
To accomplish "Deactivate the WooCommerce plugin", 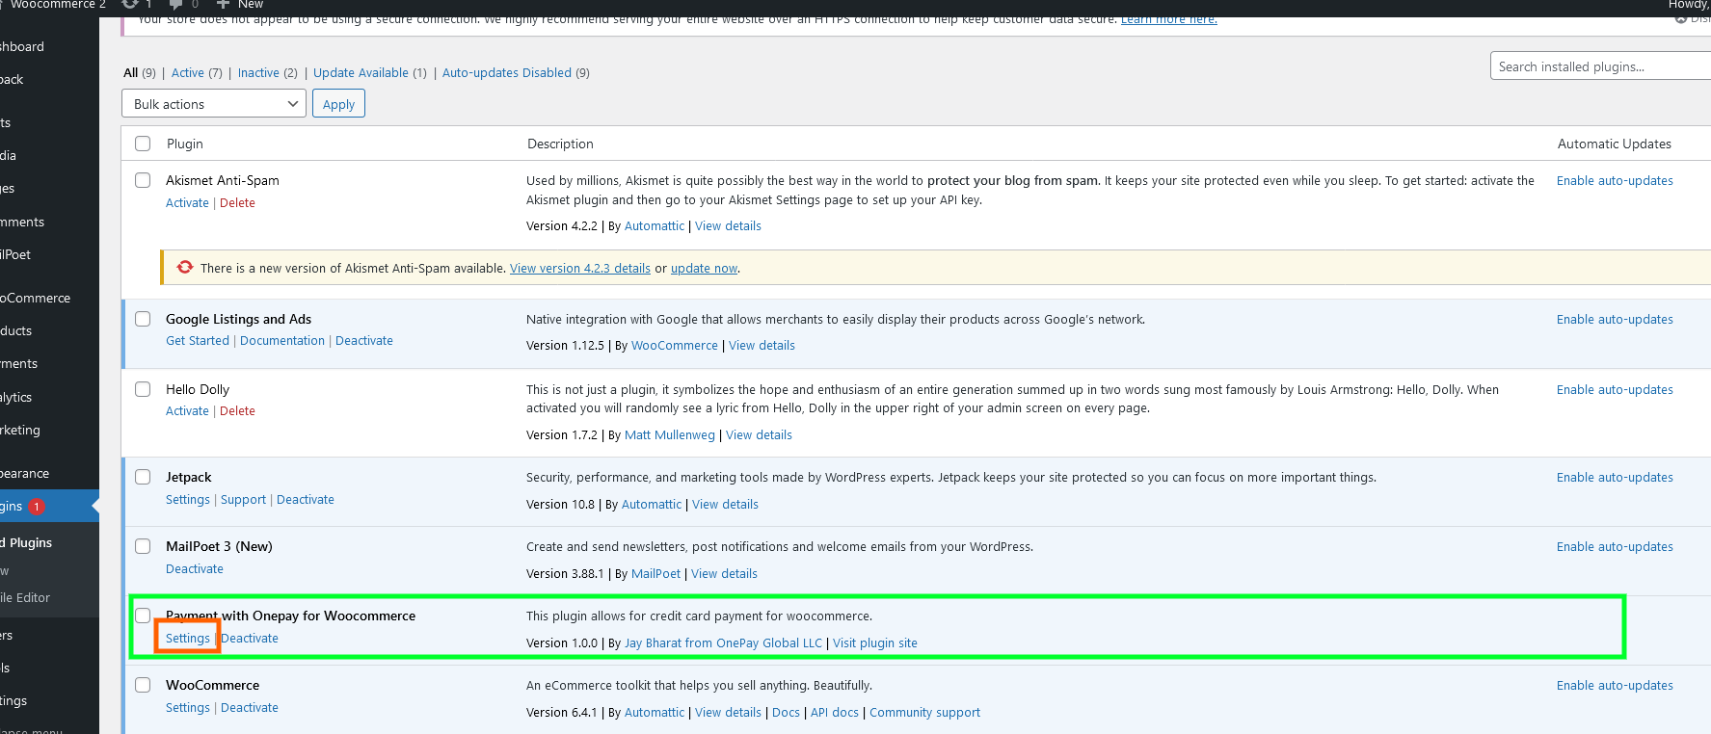I will pos(250,708).
